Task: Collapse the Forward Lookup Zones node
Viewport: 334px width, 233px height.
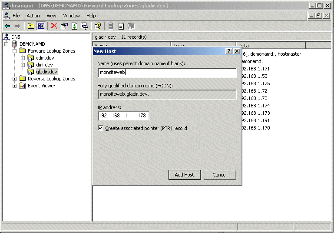Action: point(15,51)
